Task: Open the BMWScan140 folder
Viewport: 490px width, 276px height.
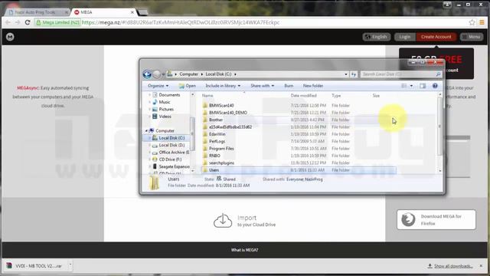Action: pyautogui.click(x=221, y=106)
